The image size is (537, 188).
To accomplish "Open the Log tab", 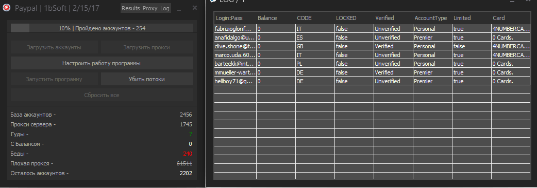I will 165,8.
